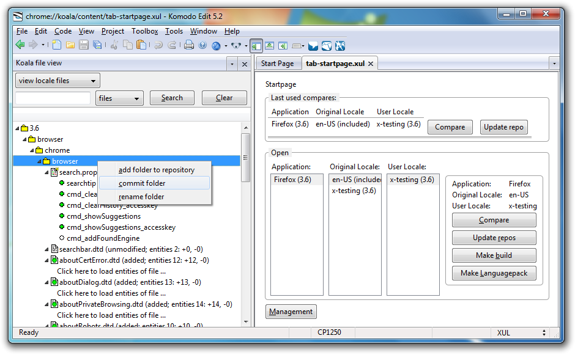Viewport: 575px width, 355px height.
Task: Open the Code menu
Action: [63, 31]
